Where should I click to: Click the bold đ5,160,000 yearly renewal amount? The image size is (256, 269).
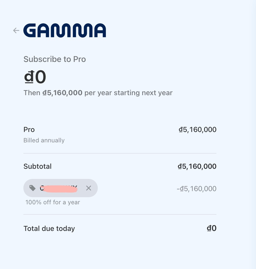(62, 93)
